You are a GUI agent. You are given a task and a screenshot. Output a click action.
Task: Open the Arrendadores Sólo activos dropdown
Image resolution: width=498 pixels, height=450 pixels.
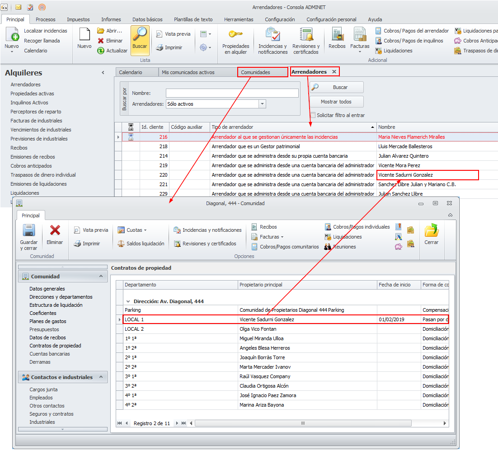tap(262, 104)
